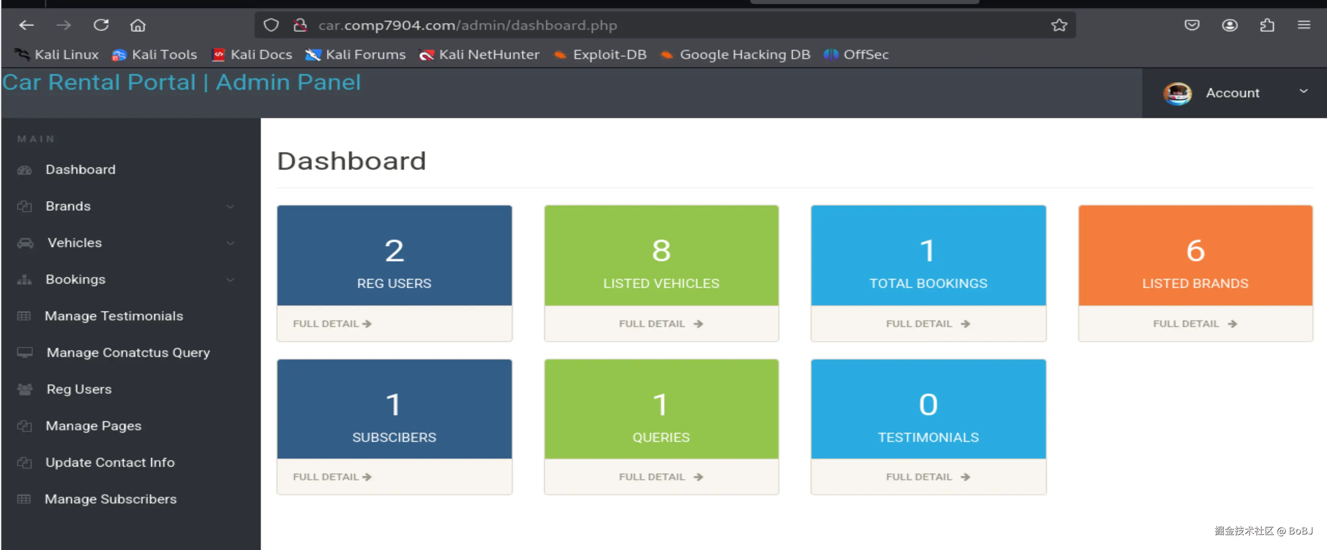1327x550 pixels.
Task: Open Manage Testimonials in sidebar
Action: click(114, 316)
